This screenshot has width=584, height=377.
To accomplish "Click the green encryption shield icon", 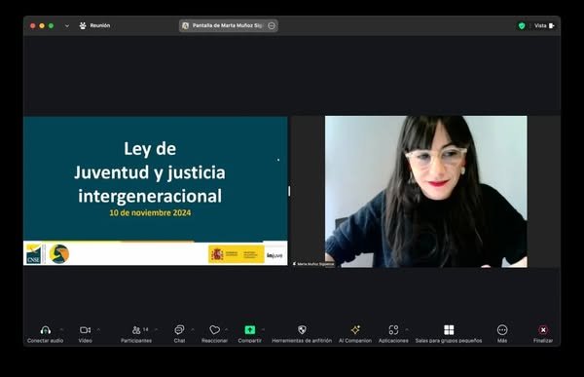I will 522,25.
